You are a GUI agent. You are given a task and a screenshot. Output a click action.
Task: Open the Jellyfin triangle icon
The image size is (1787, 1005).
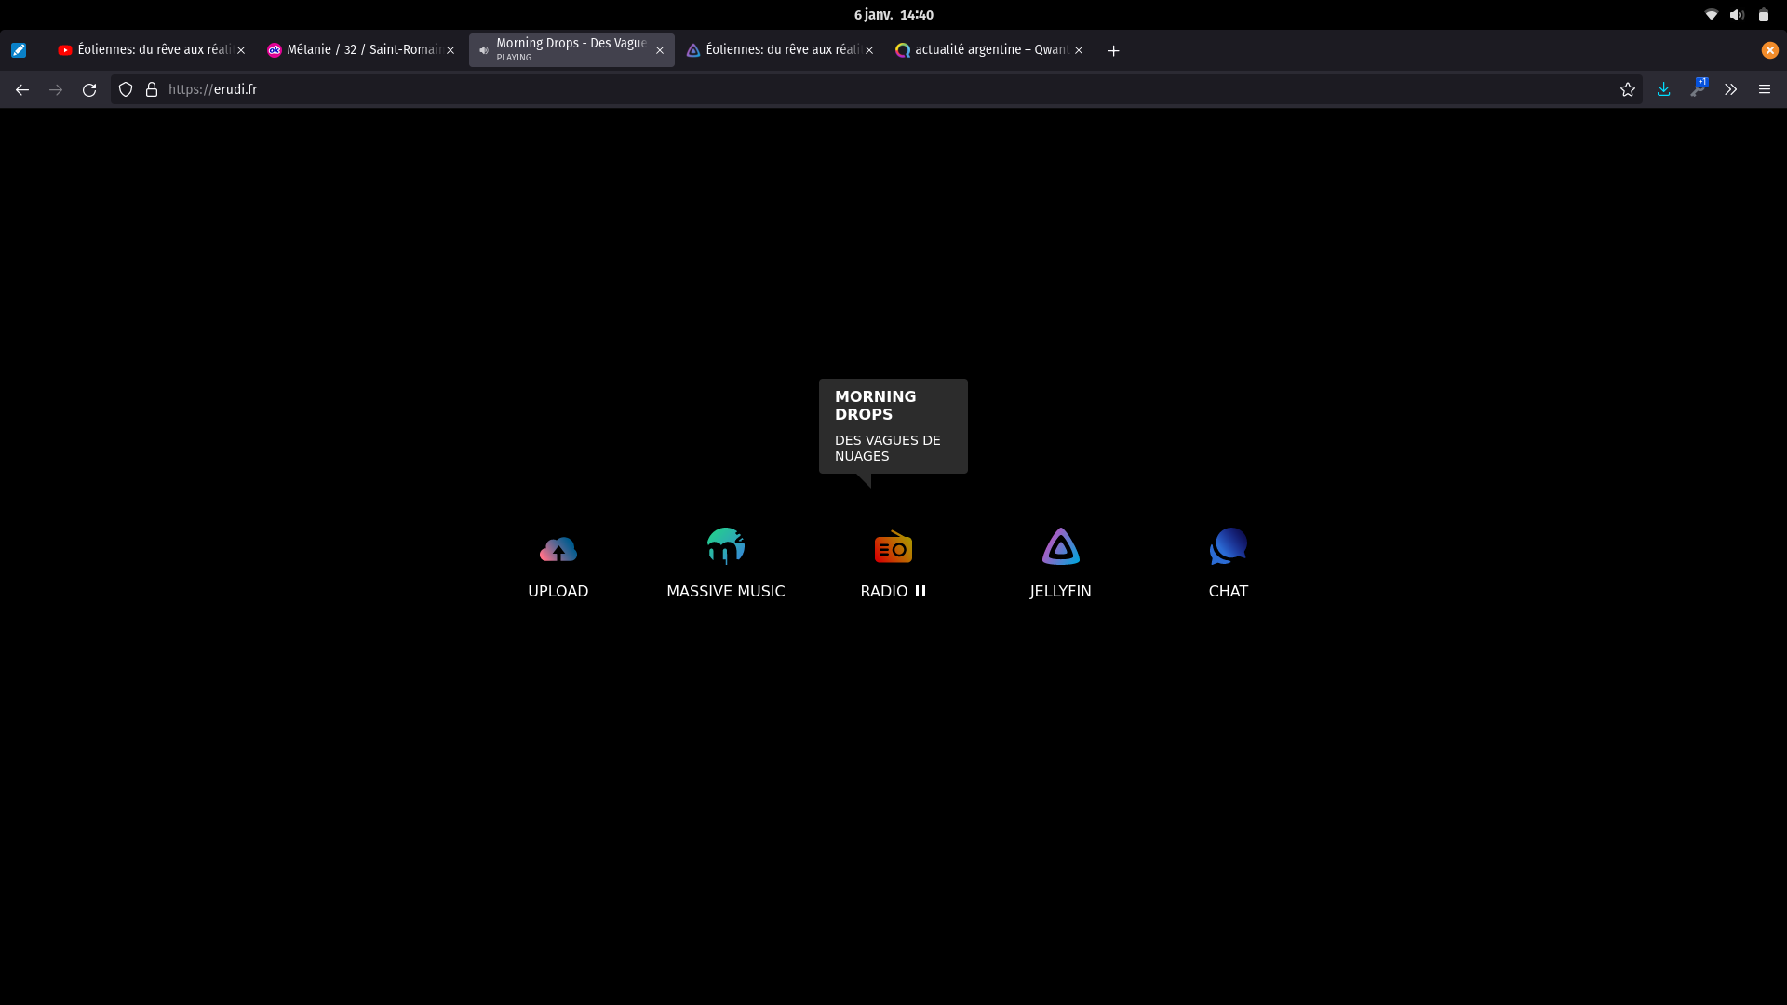pyautogui.click(x=1060, y=546)
